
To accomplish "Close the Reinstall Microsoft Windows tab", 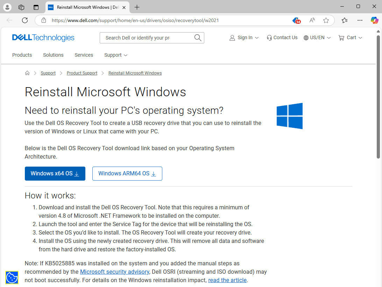I will coord(124,8).
